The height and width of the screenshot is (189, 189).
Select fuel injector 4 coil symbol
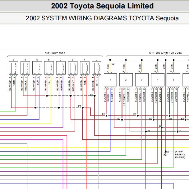(x=25, y=68)
